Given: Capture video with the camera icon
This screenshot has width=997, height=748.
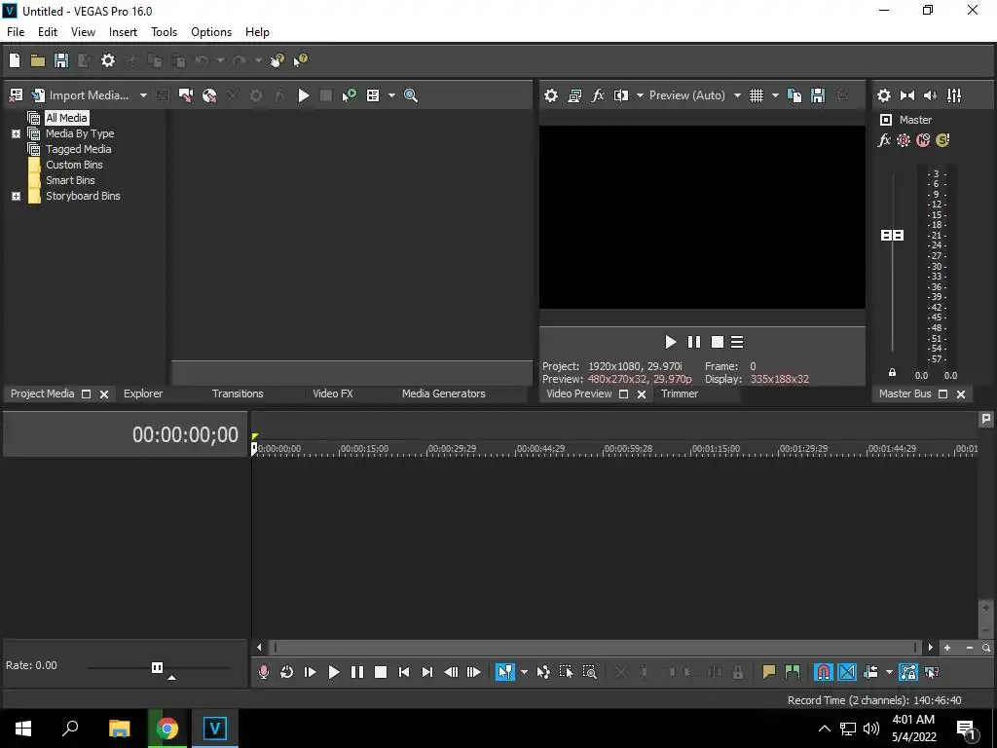Looking at the screenshot, I should 186,95.
